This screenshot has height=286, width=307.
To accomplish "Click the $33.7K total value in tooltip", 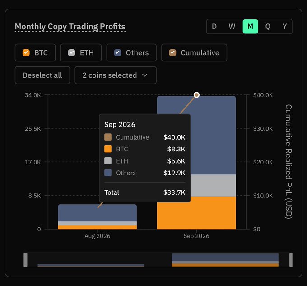I will (x=174, y=192).
